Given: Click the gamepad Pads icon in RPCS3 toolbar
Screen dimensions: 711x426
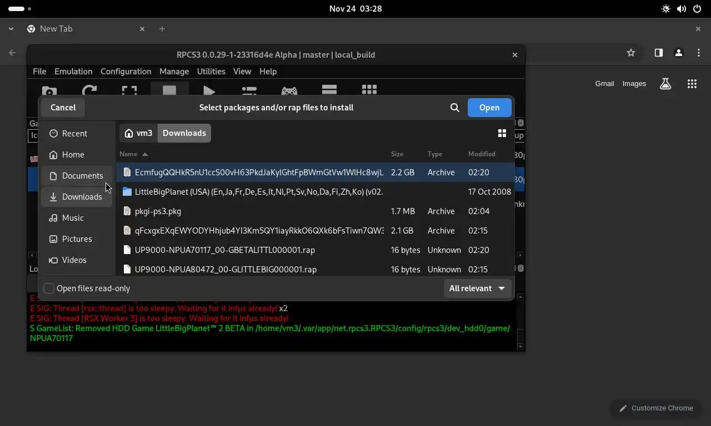Looking at the screenshot, I should point(289,91).
